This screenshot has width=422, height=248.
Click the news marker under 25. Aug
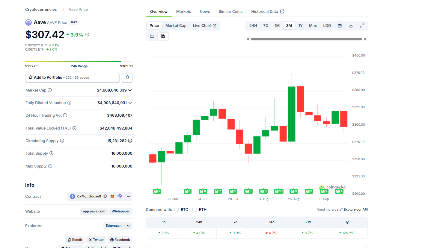(294, 191)
